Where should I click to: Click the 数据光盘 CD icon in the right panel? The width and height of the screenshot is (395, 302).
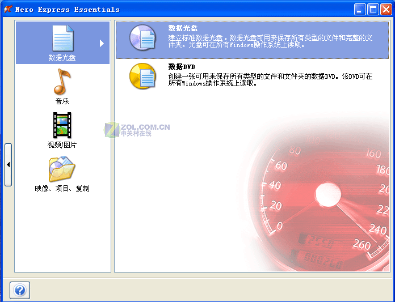(143, 38)
